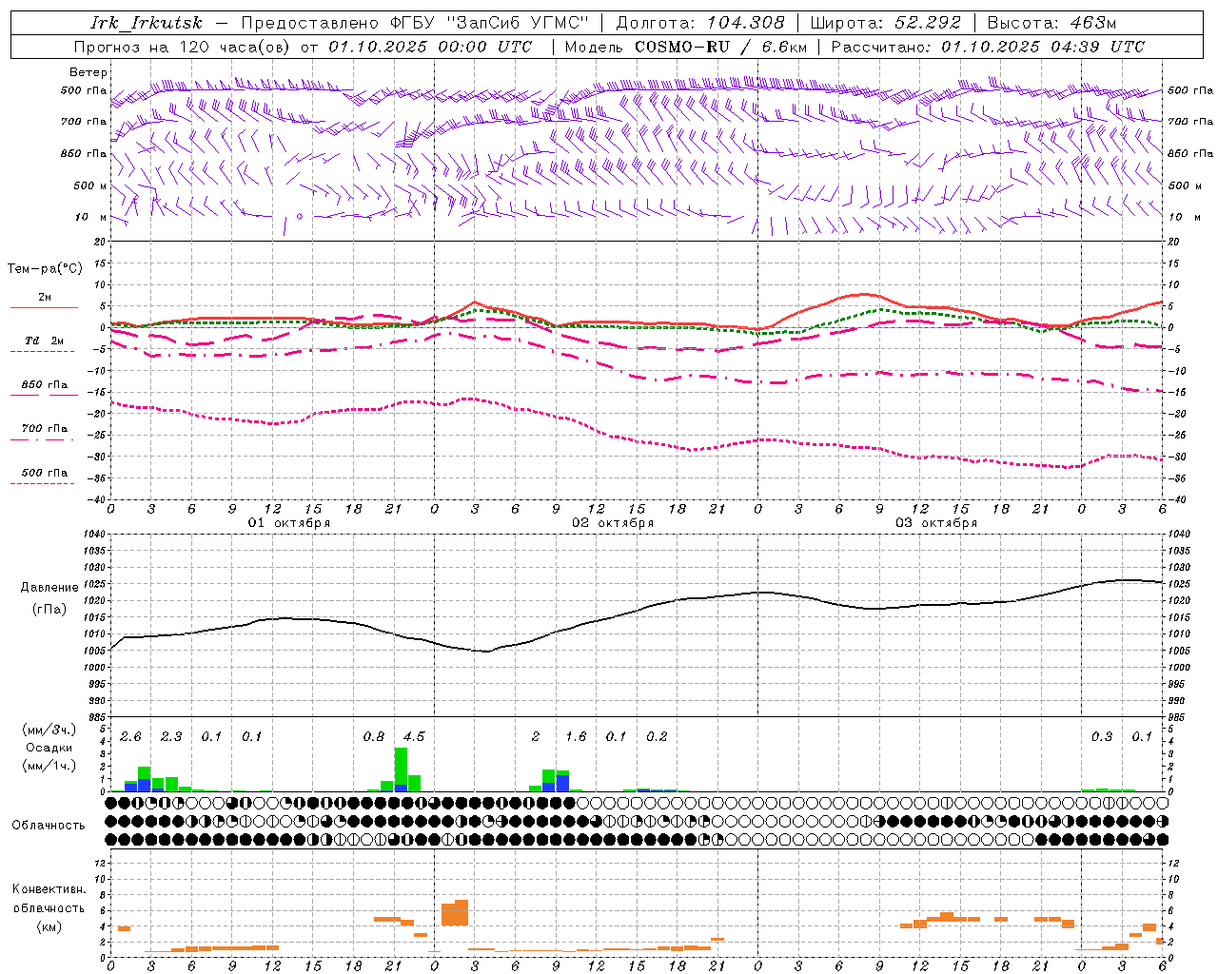Image resolution: width=1218 pixels, height=974 pixels.
Task: Click the precipitation total 0.3
Action: pos(1102,737)
